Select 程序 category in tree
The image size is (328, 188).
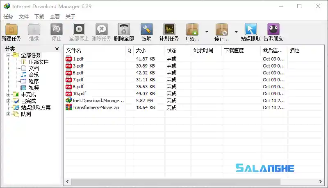coord(34,81)
